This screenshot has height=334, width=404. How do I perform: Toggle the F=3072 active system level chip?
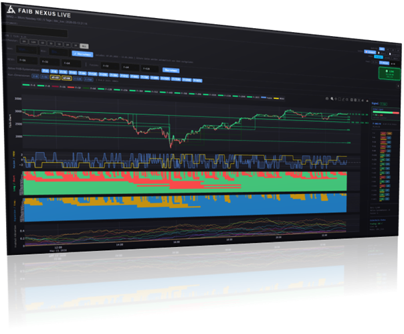[x=197, y=80]
